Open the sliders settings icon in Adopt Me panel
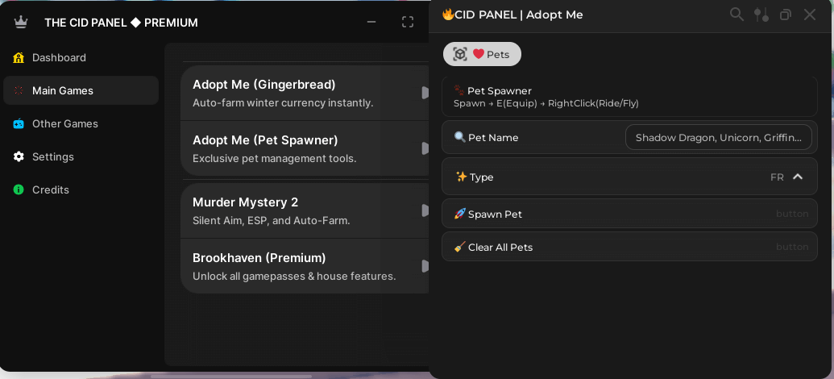 click(x=761, y=15)
